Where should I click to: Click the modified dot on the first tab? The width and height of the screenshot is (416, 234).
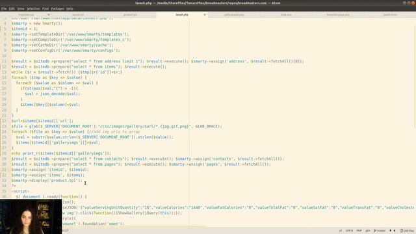(49, 15)
